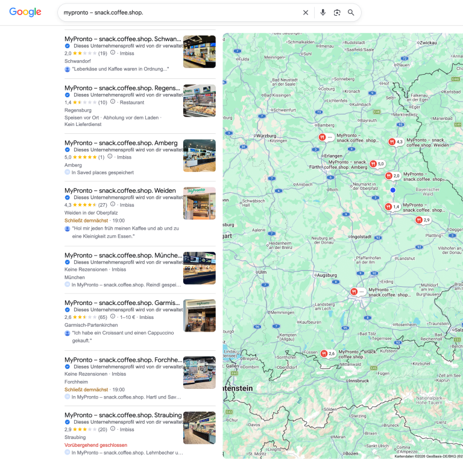Viewport: 463px width, 463px height.
Task: Start voice search with microphone icon
Action: (323, 13)
